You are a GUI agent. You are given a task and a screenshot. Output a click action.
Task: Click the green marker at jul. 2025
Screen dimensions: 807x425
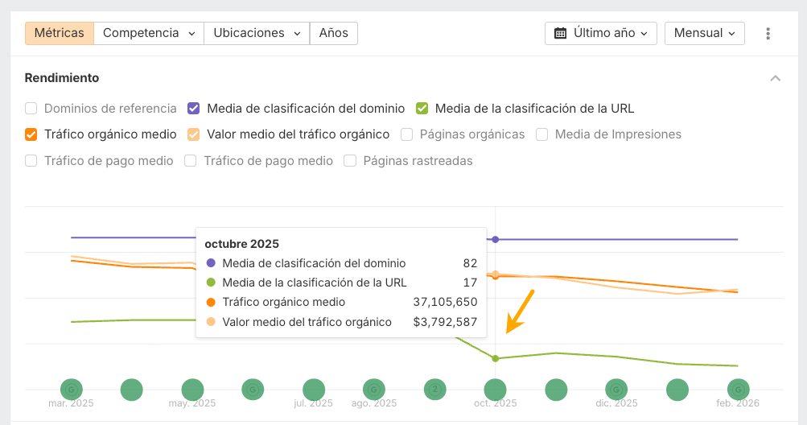314,390
